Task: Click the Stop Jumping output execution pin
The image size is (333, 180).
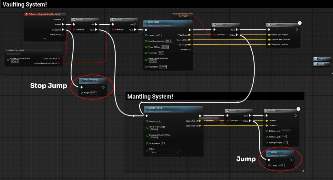Action: point(104,87)
